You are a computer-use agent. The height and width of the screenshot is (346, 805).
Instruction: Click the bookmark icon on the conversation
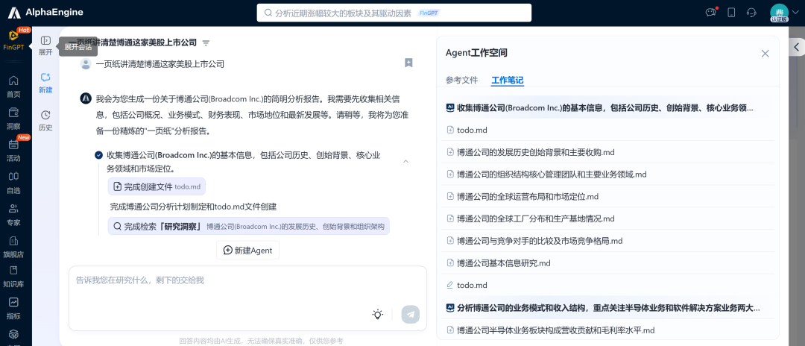tap(408, 63)
